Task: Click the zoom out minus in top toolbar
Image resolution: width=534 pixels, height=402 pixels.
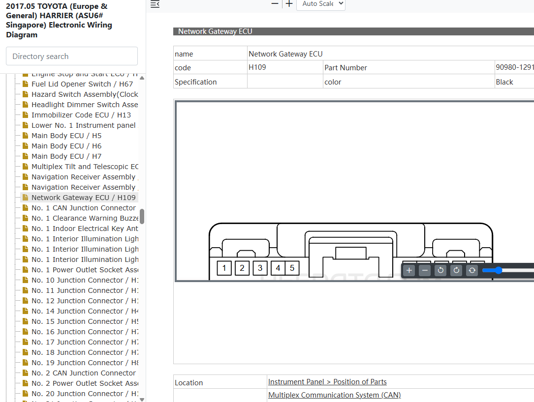Action: 275,4
